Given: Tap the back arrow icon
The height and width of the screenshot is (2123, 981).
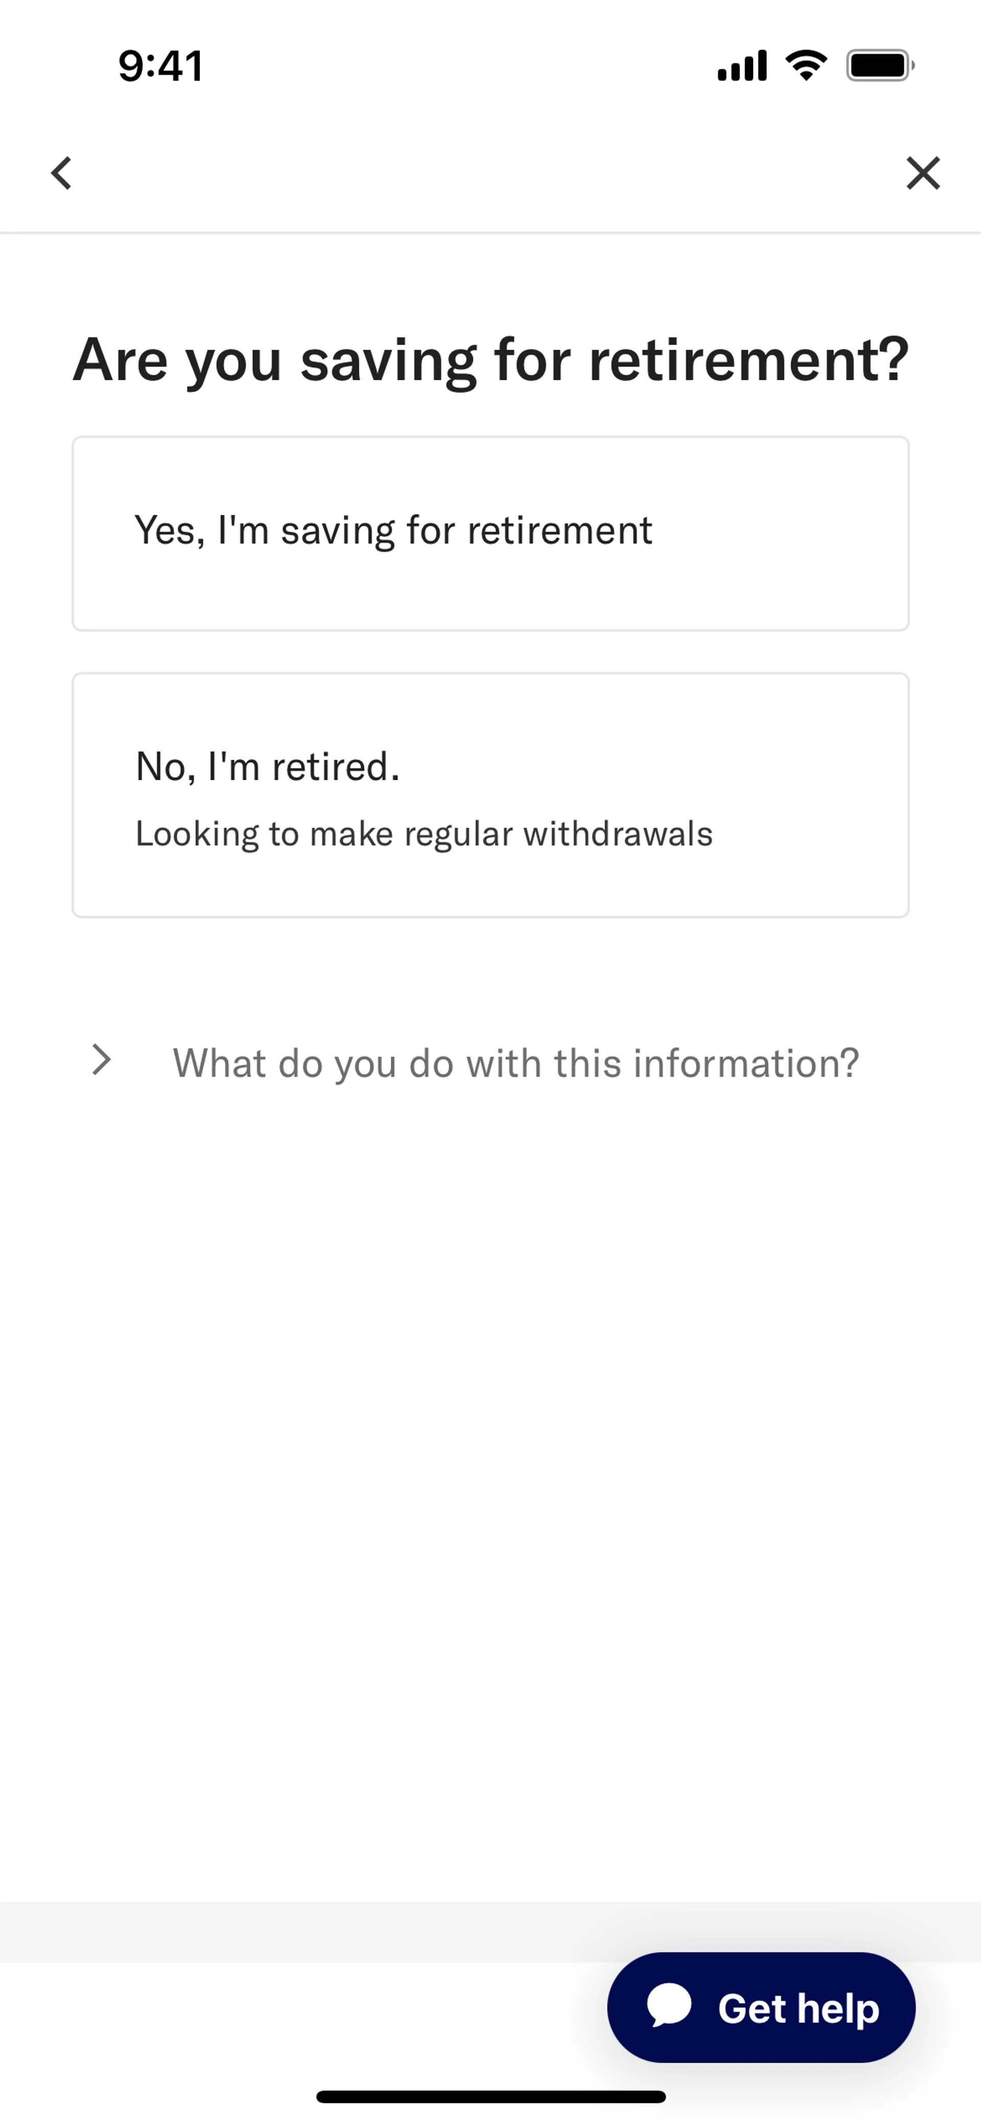Looking at the screenshot, I should tap(62, 173).
